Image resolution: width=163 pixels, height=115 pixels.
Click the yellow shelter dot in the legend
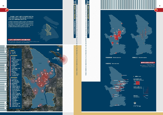(134, 77)
